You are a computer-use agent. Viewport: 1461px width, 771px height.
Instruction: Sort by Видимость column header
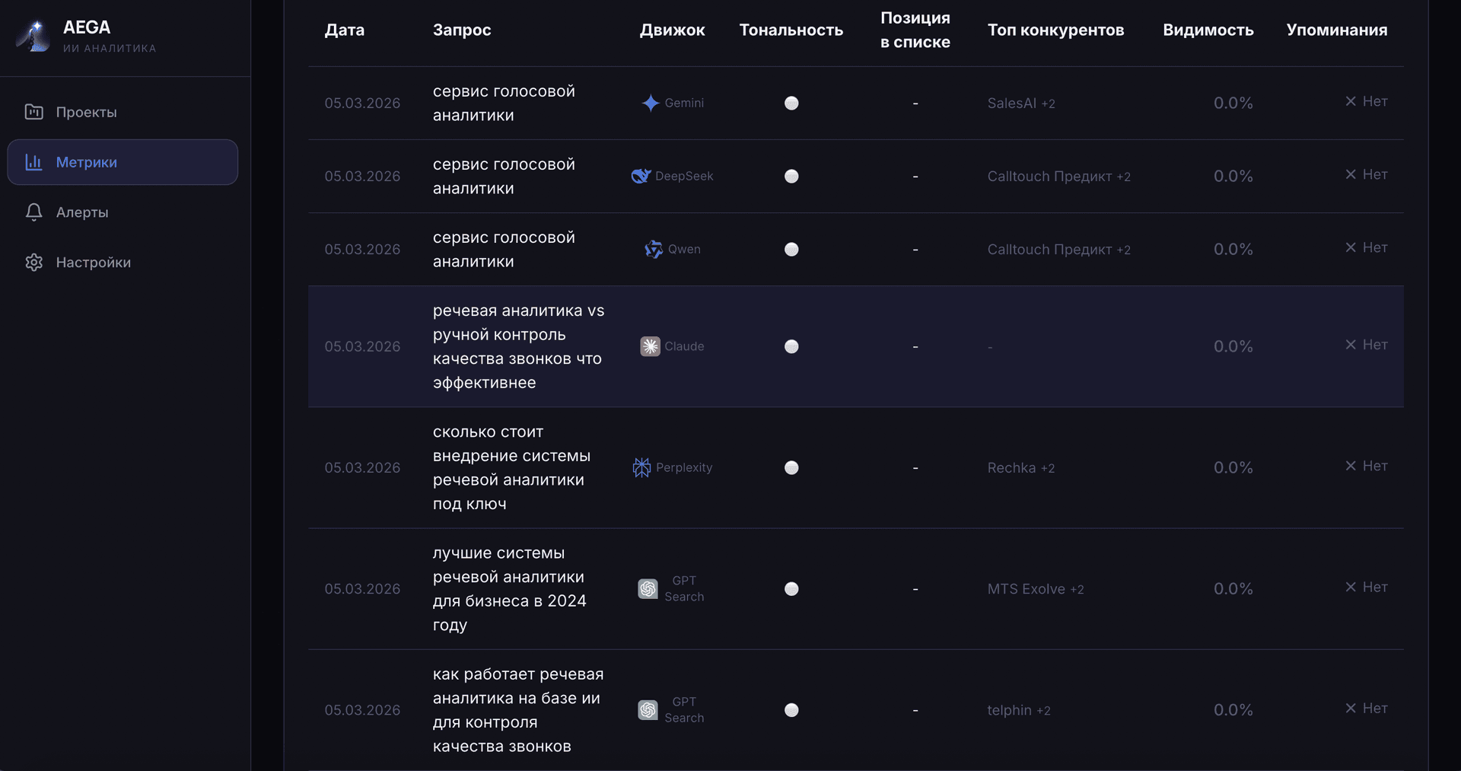point(1208,30)
